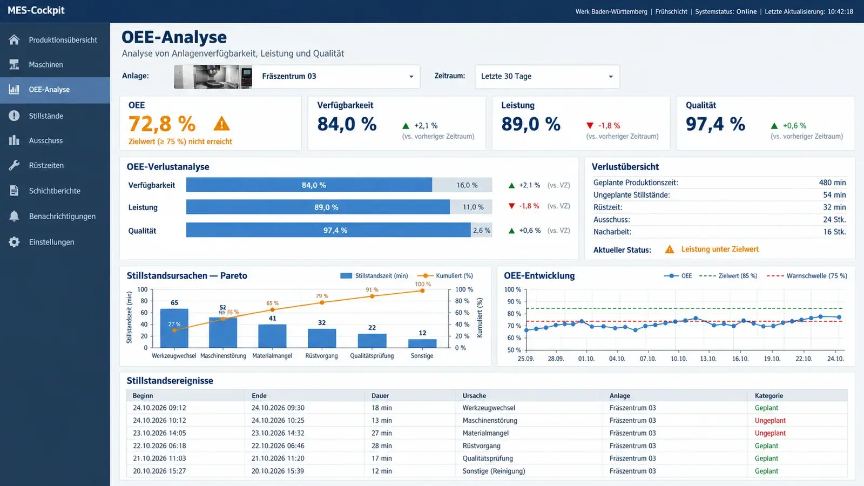
Task: Click the Schichtberichte document icon
Action: [14, 191]
